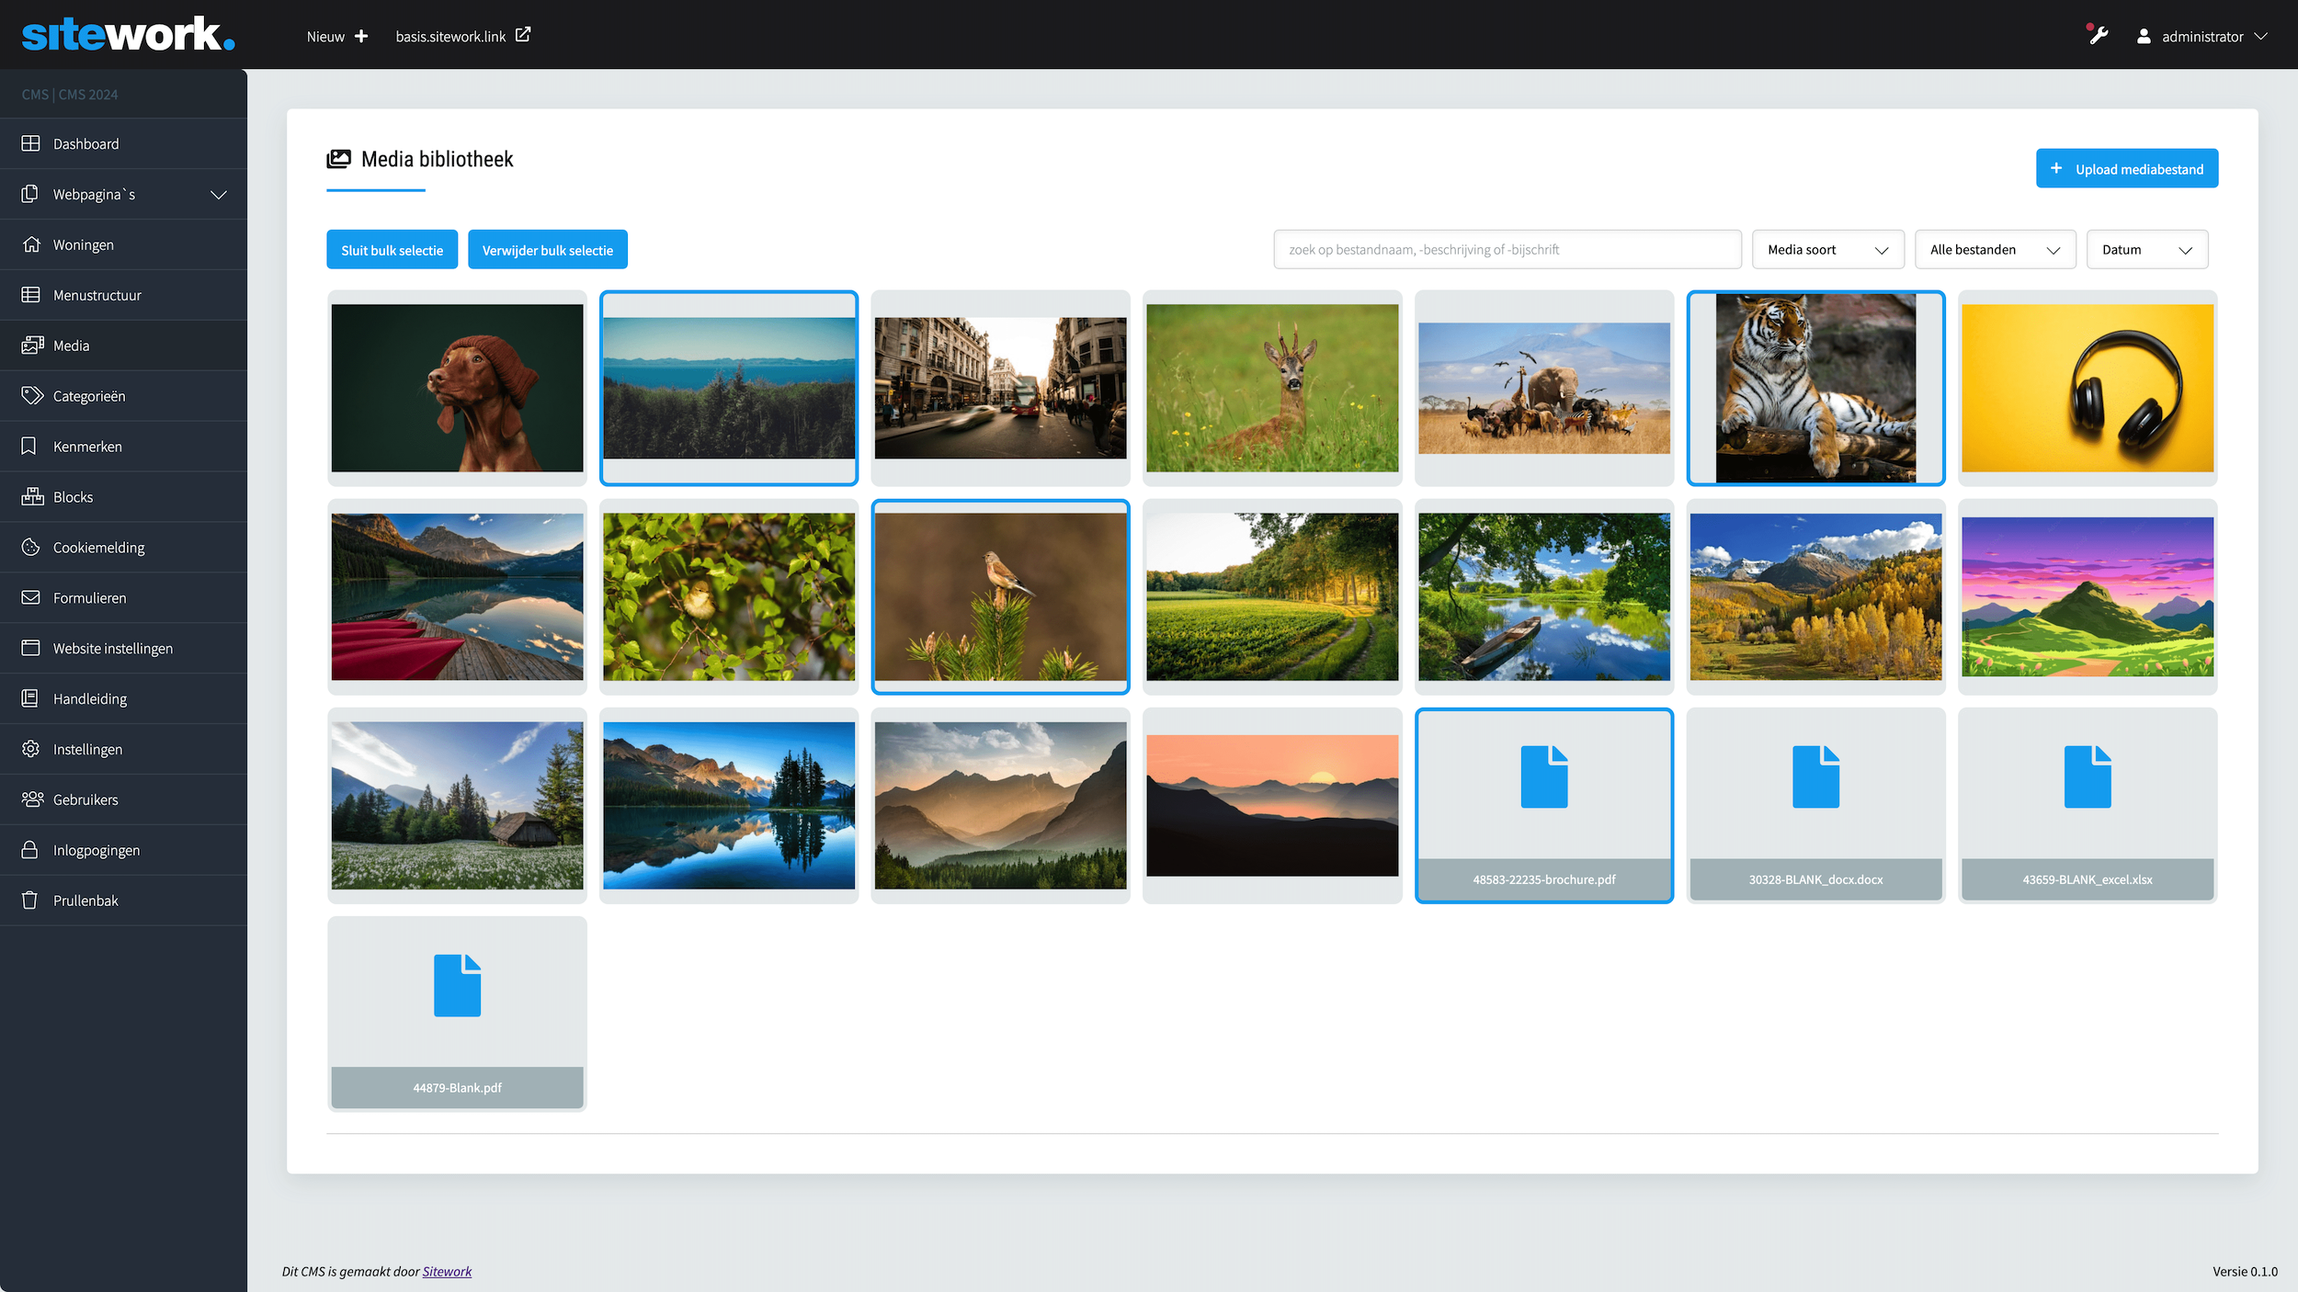The width and height of the screenshot is (2298, 1292).
Task: Click Verwijder bulk selectie button
Action: [547, 250]
